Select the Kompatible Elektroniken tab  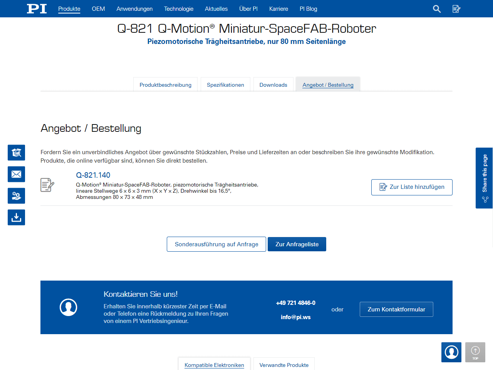click(214, 365)
